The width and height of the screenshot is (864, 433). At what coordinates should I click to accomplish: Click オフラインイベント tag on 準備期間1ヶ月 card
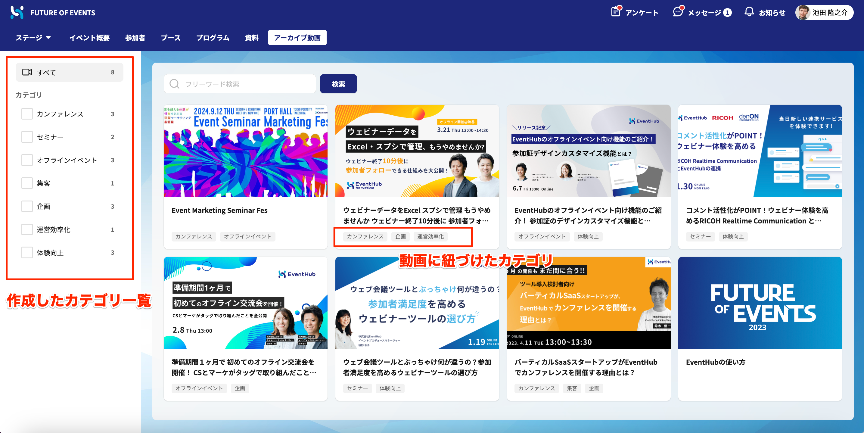(199, 388)
